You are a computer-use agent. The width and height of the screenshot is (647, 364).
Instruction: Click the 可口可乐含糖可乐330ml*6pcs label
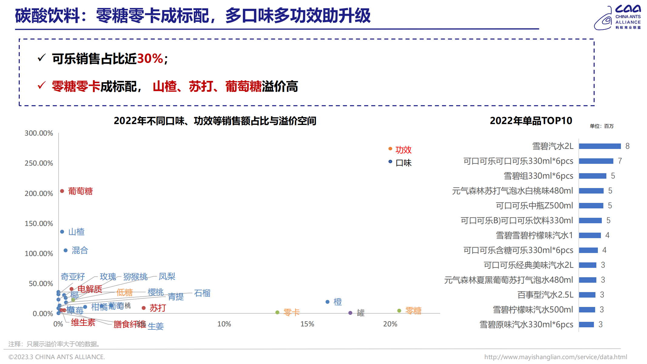[518, 250]
